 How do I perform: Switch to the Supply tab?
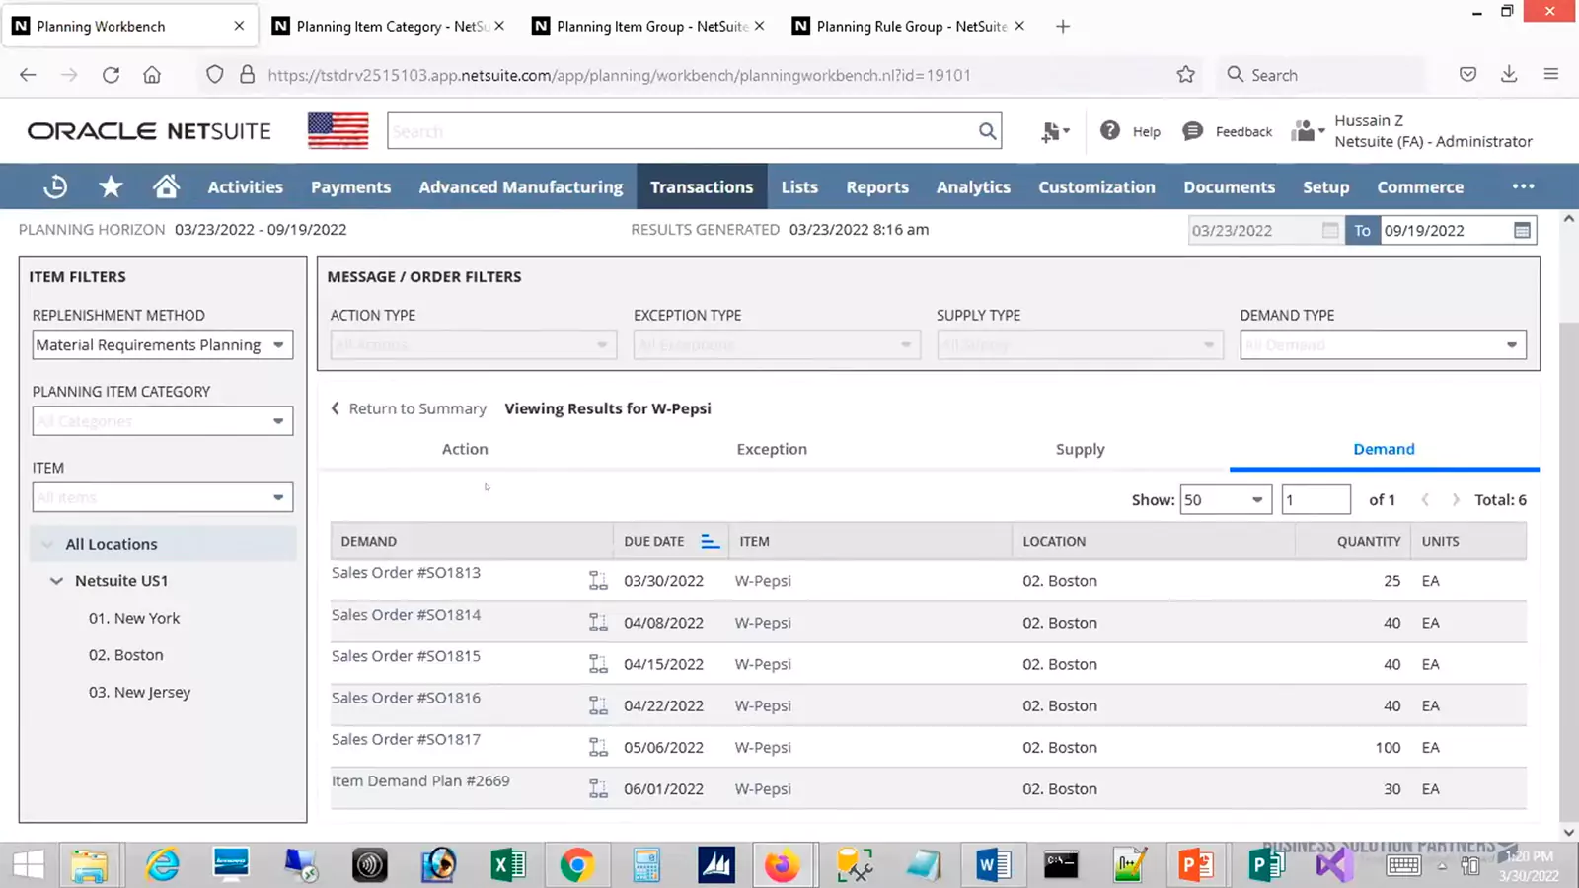(1080, 449)
